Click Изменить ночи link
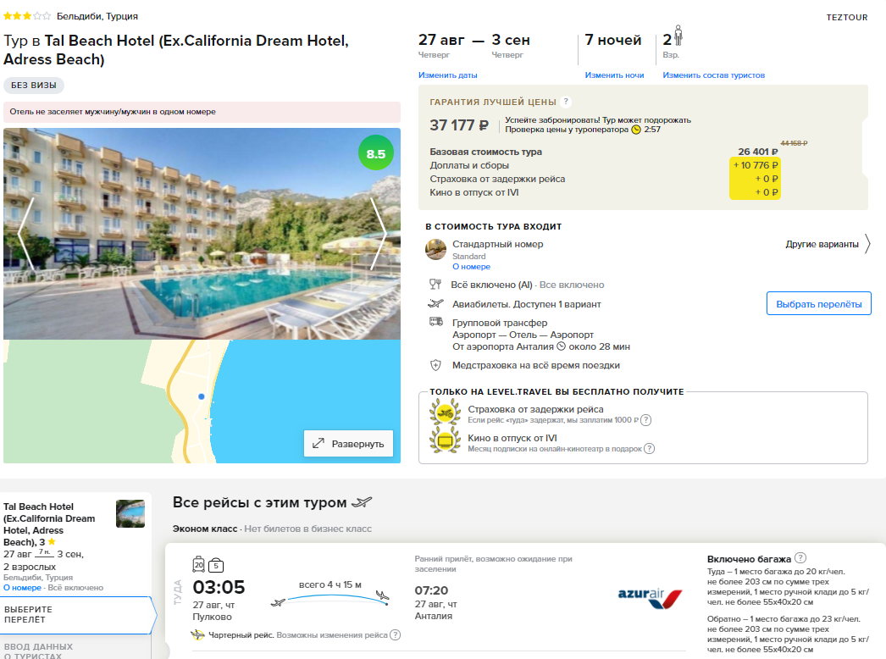Screen dimensions: 886x659 [x=614, y=75]
